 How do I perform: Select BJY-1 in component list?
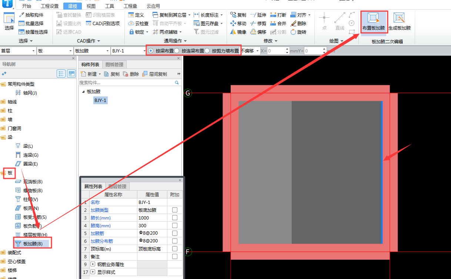(101, 100)
